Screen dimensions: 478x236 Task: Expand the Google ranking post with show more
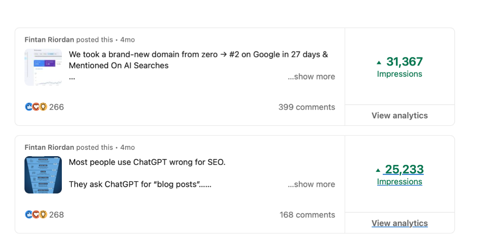(x=311, y=77)
